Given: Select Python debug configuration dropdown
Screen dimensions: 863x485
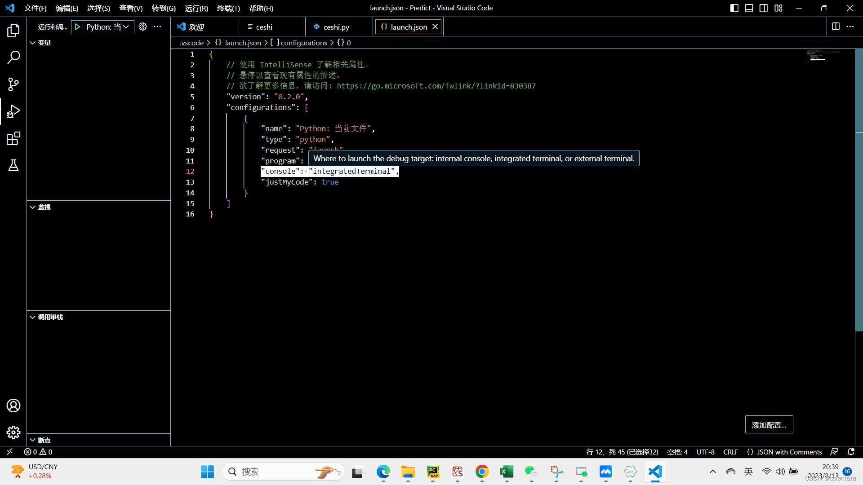Looking at the screenshot, I should pos(108,27).
